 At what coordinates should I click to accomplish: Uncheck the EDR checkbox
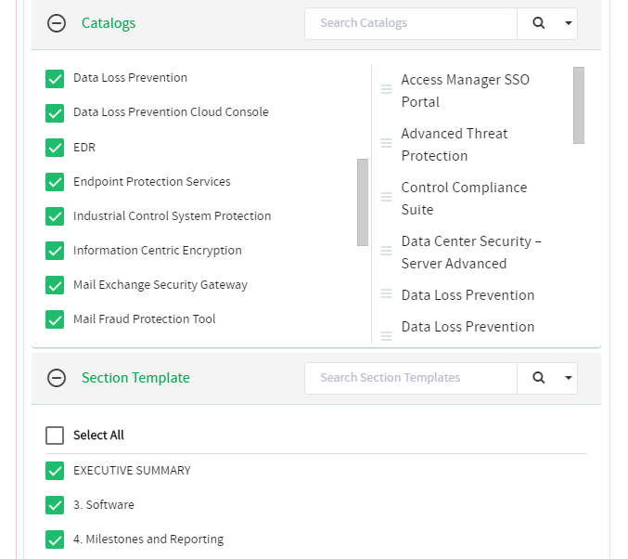click(x=55, y=148)
